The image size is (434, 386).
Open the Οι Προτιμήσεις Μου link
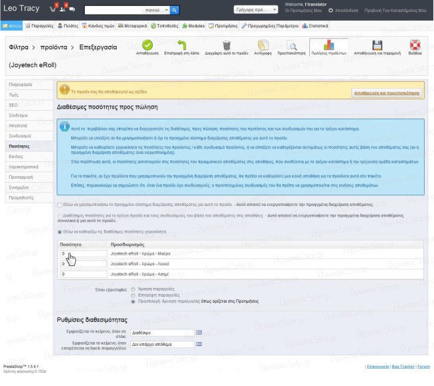[303, 11]
